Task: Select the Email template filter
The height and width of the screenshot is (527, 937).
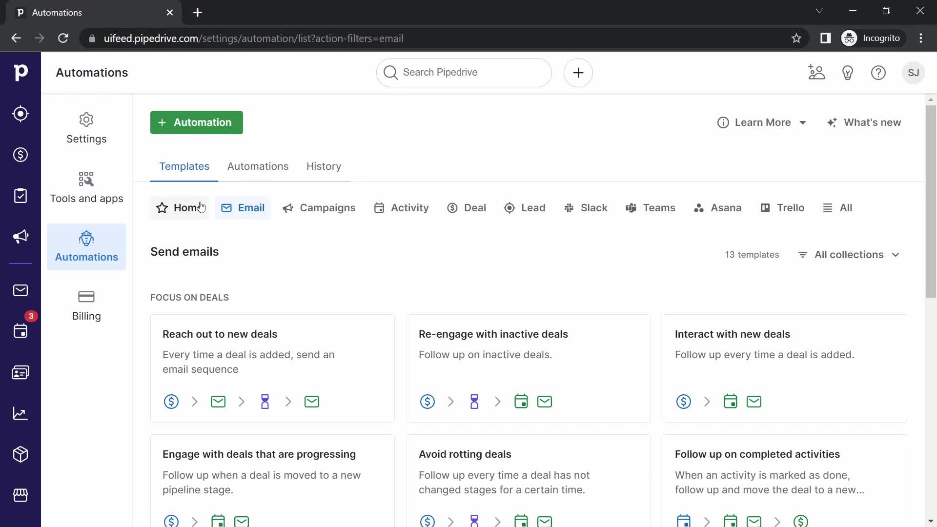Action: [243, 208]
